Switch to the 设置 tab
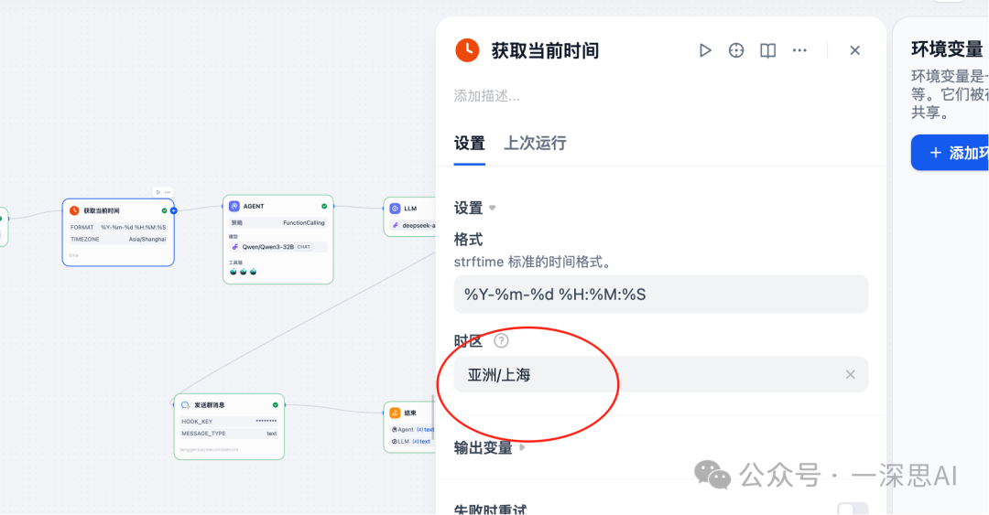Viewport: 989px width, 515px height. (x=469, y=143)
